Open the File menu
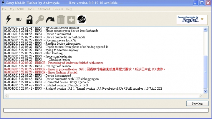Viewport: 212px width, 119px height. pos(4,9)
